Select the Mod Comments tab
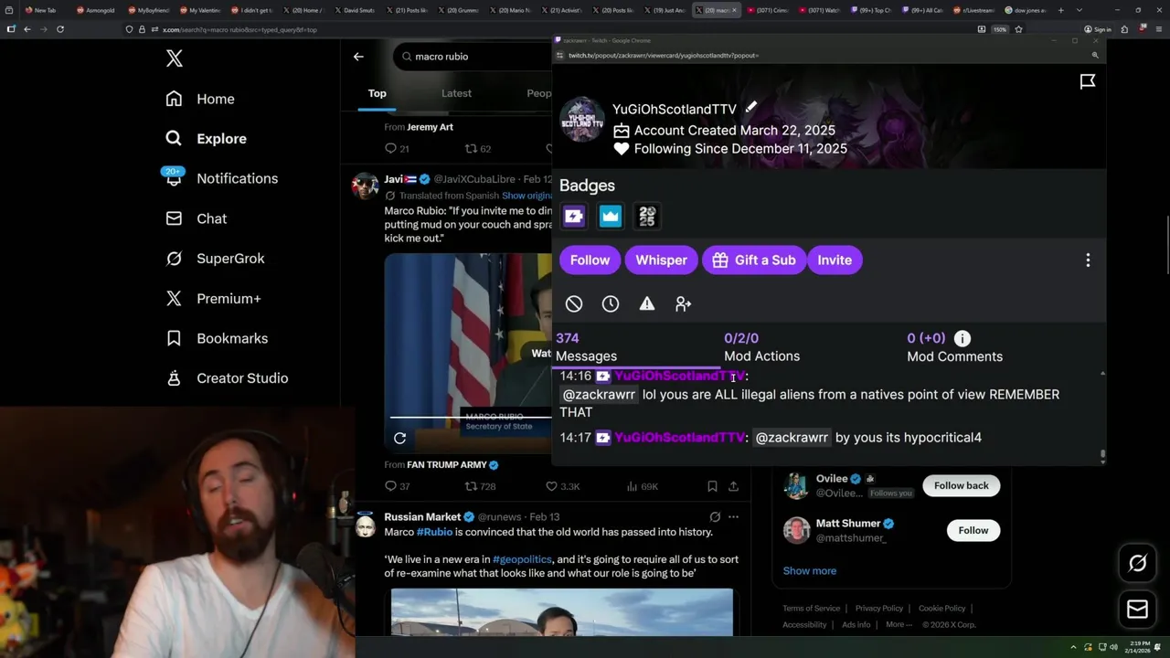This screenshot has width=1170, height=658. (954, 347)
